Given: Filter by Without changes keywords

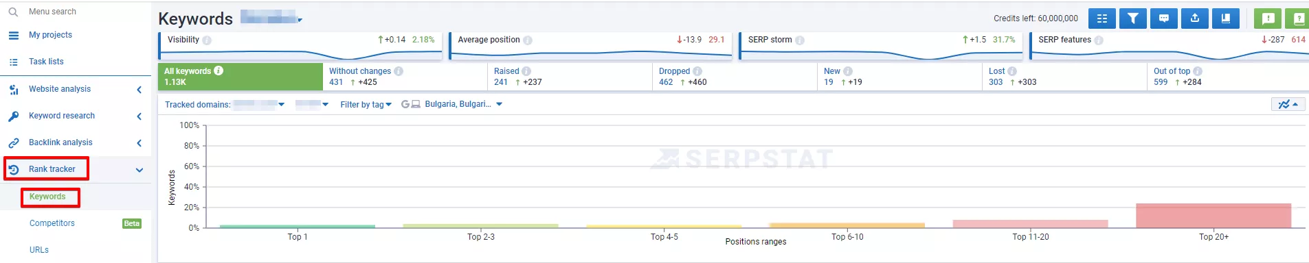Looking at the screenshot, I should pyautogui.click(x=405, y=77).
